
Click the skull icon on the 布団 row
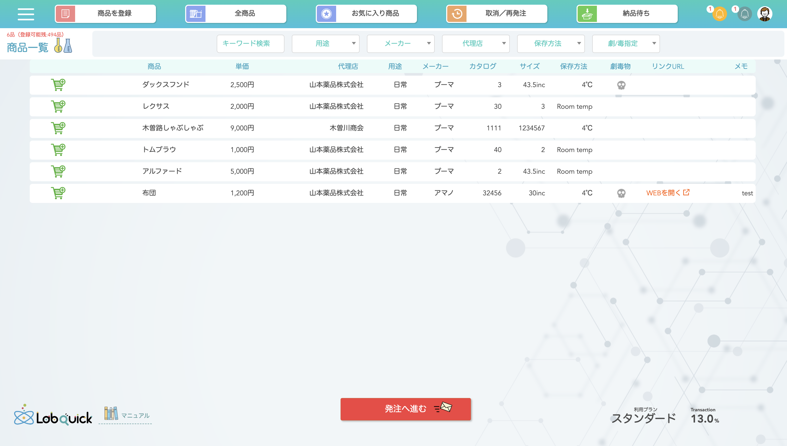point(621,193)
